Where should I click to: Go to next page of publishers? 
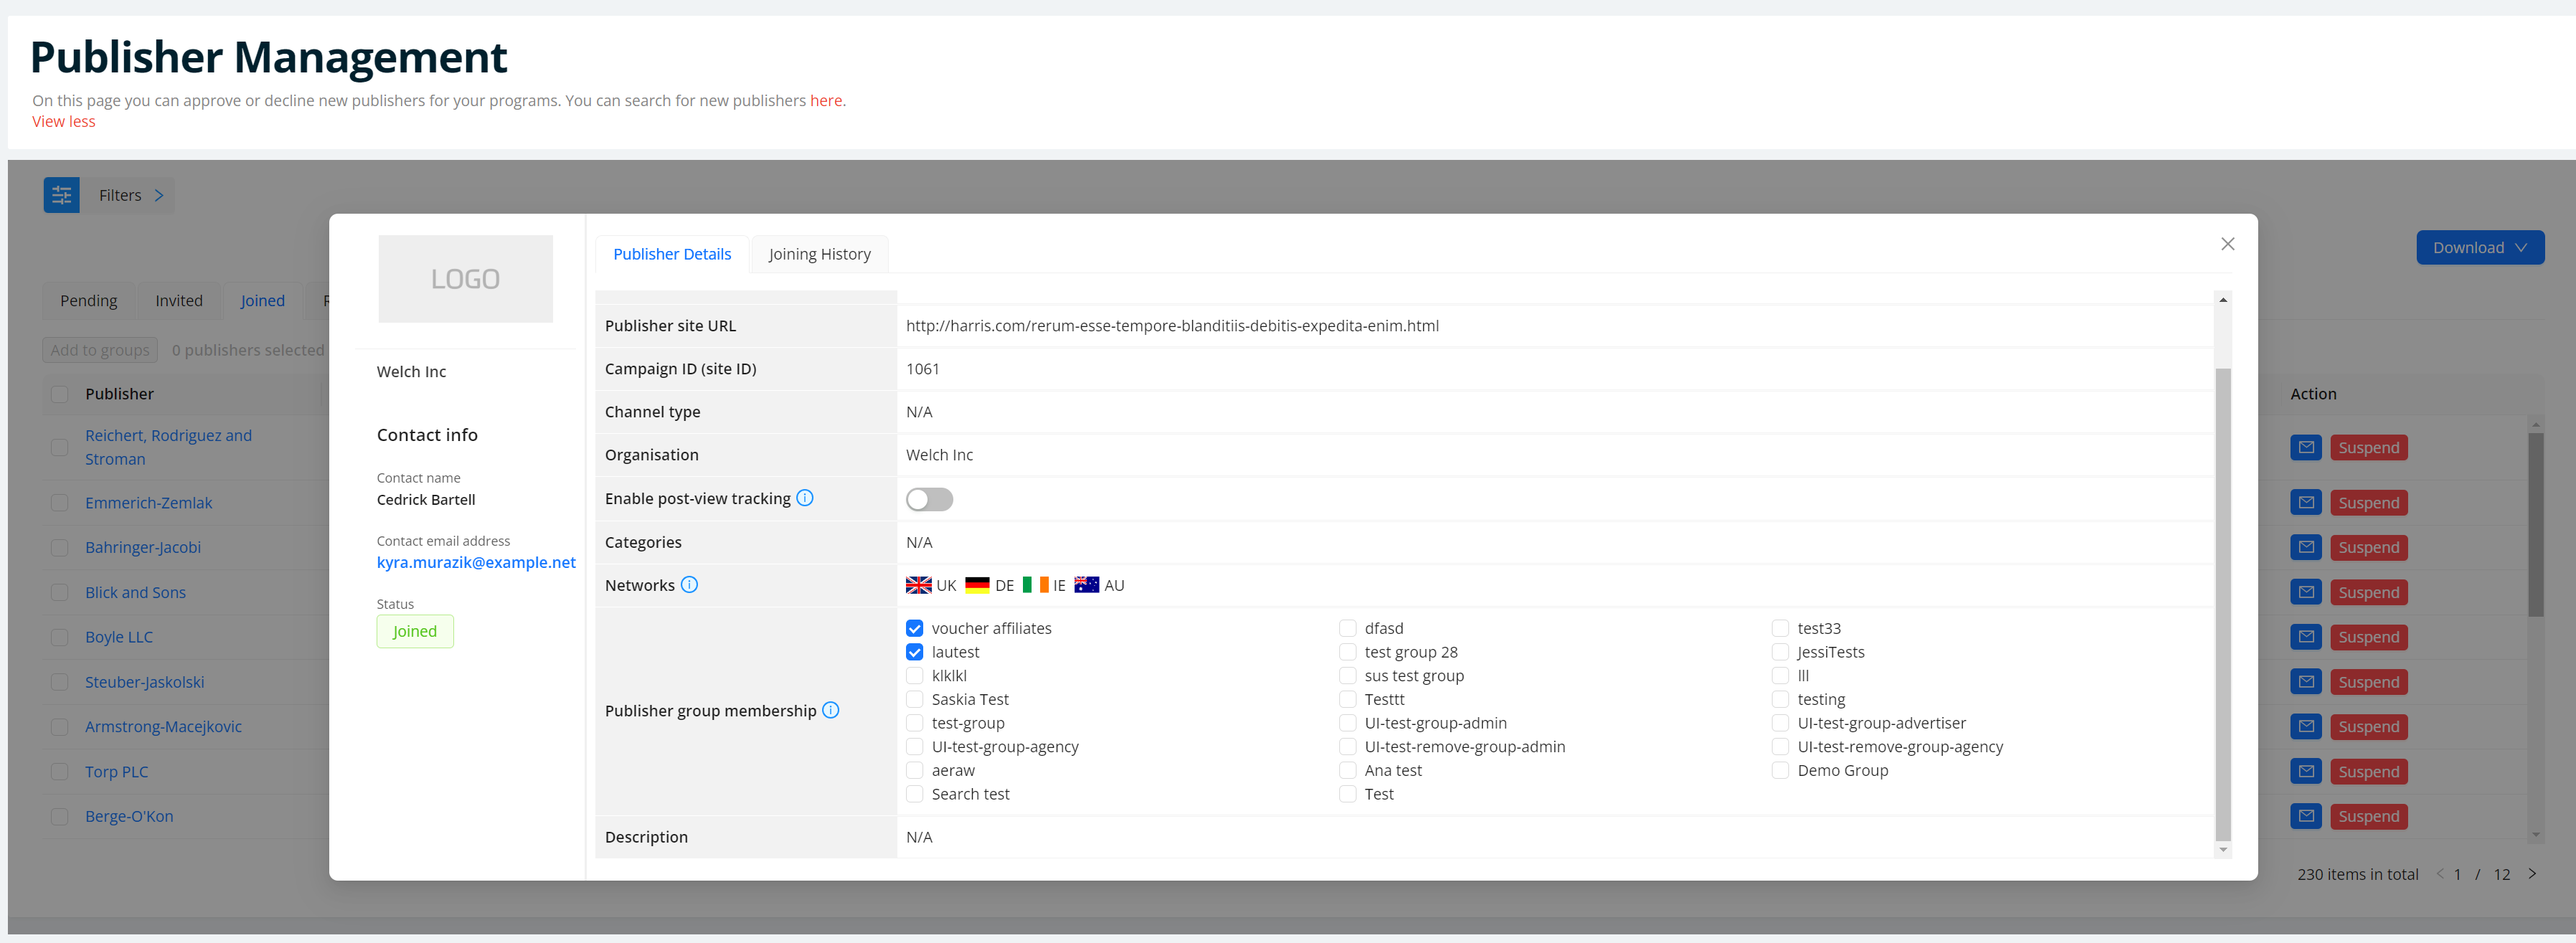pos(2532,874)
